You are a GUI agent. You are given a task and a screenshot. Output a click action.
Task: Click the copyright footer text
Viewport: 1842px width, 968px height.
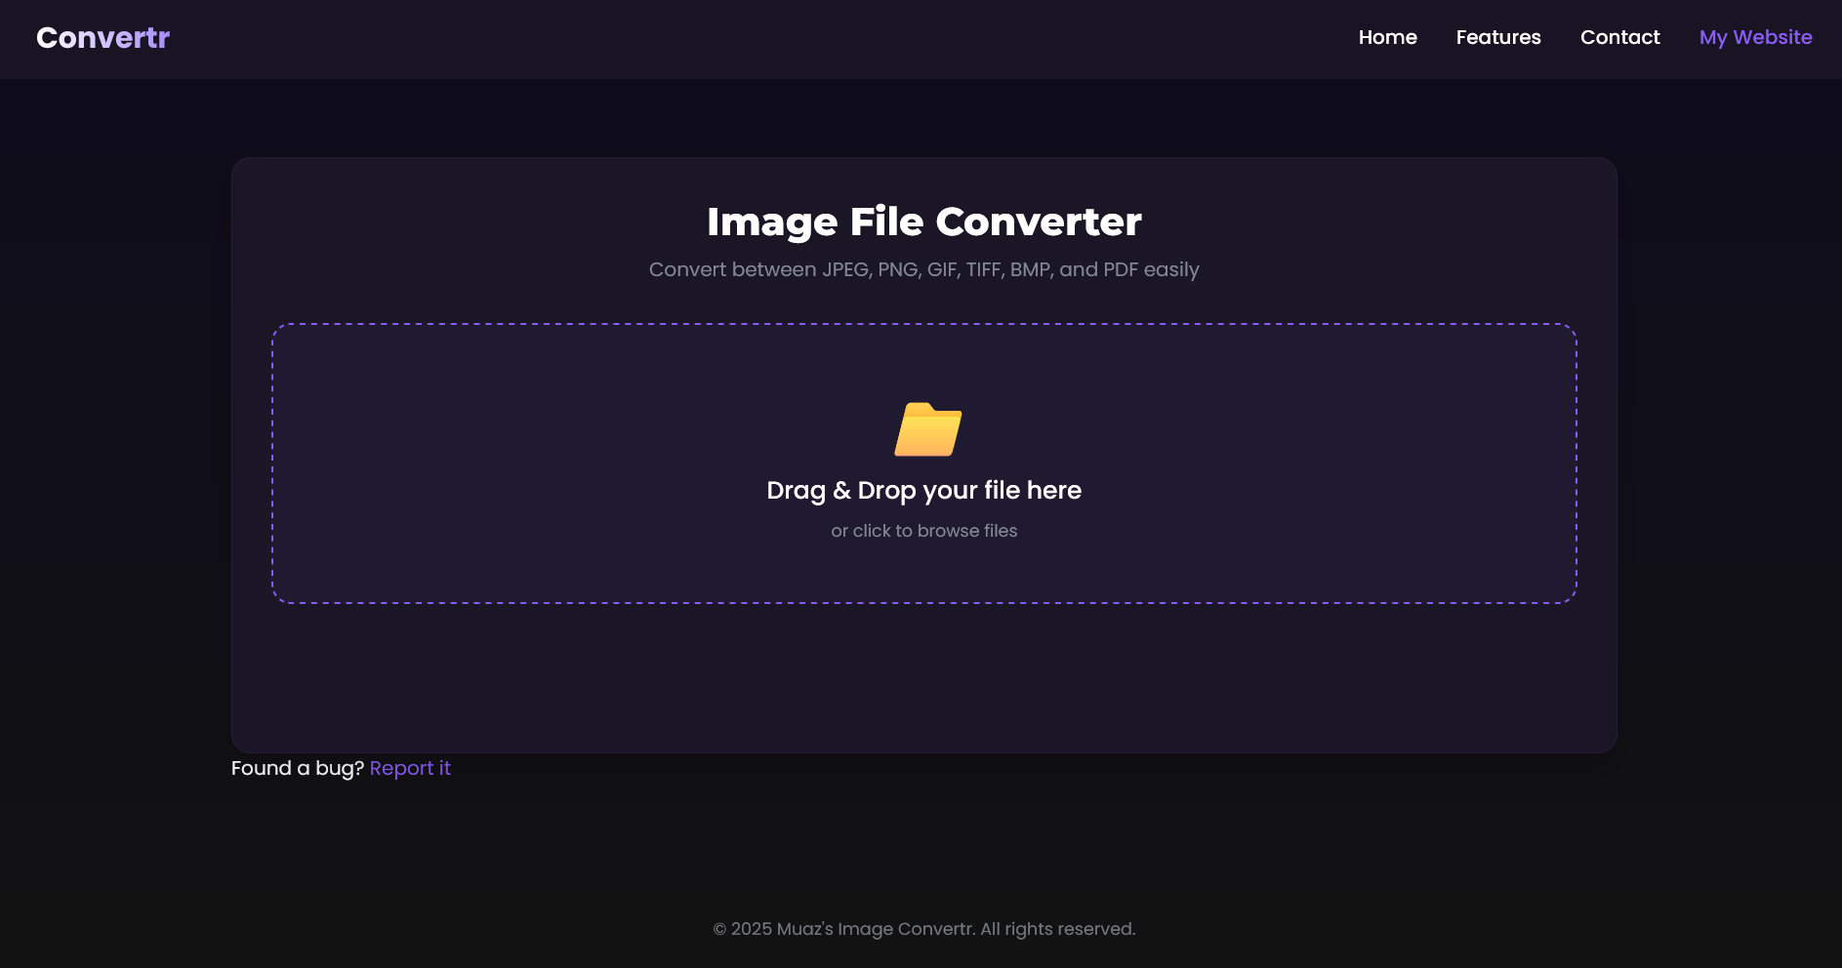point(923,929)
